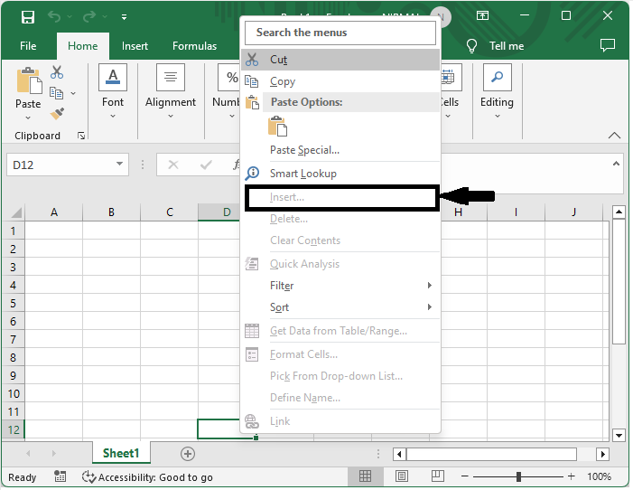633x490 pixels.
Task: Choose Define Name... in context menu
Action: (340, 398)
